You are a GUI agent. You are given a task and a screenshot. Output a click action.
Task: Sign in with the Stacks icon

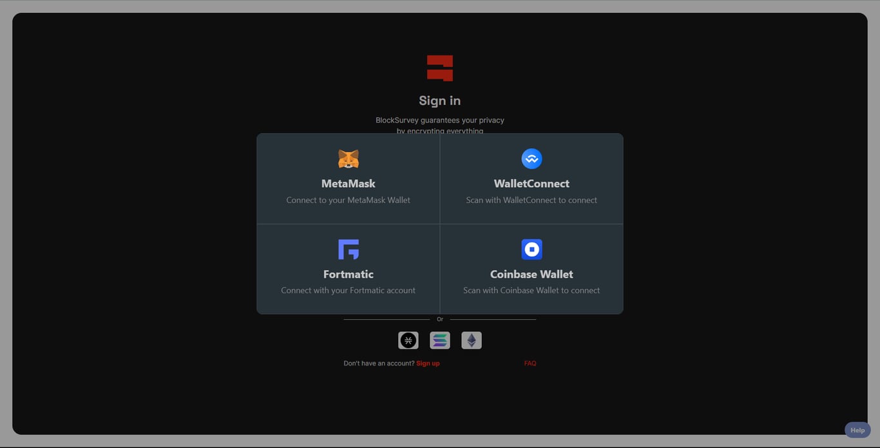tap(408, 340)
